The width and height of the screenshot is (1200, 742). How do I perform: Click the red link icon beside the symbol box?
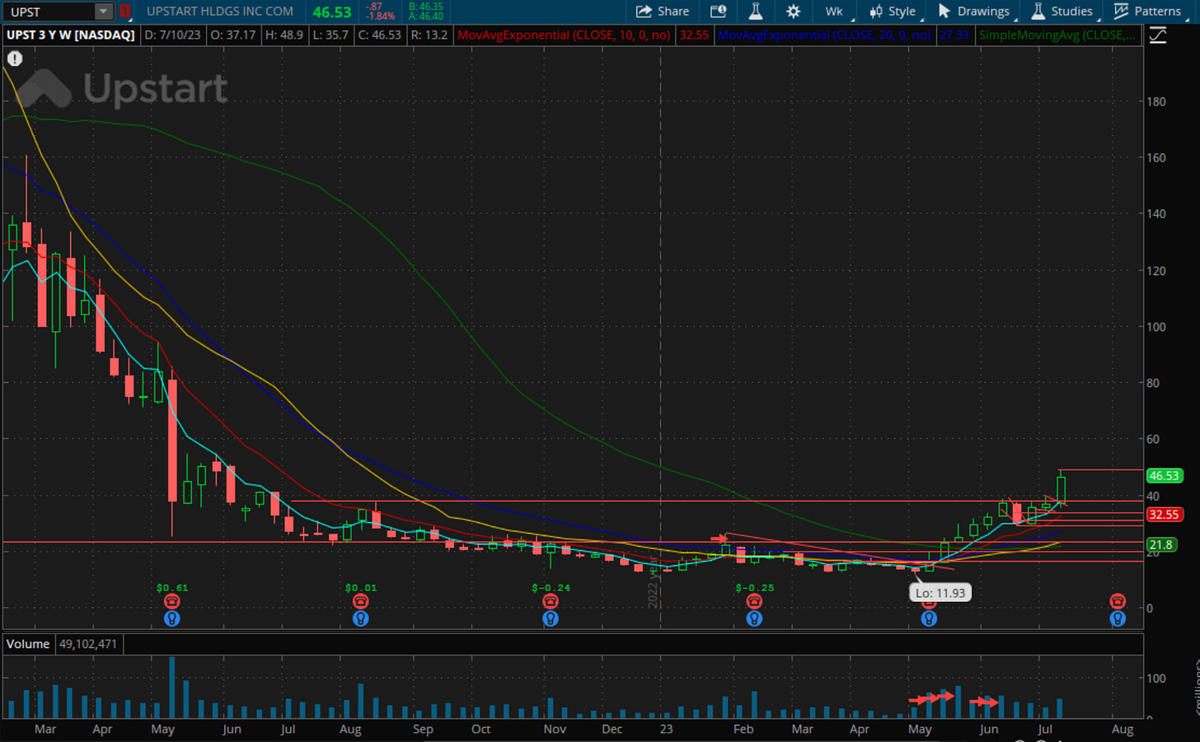coord(125,12)
